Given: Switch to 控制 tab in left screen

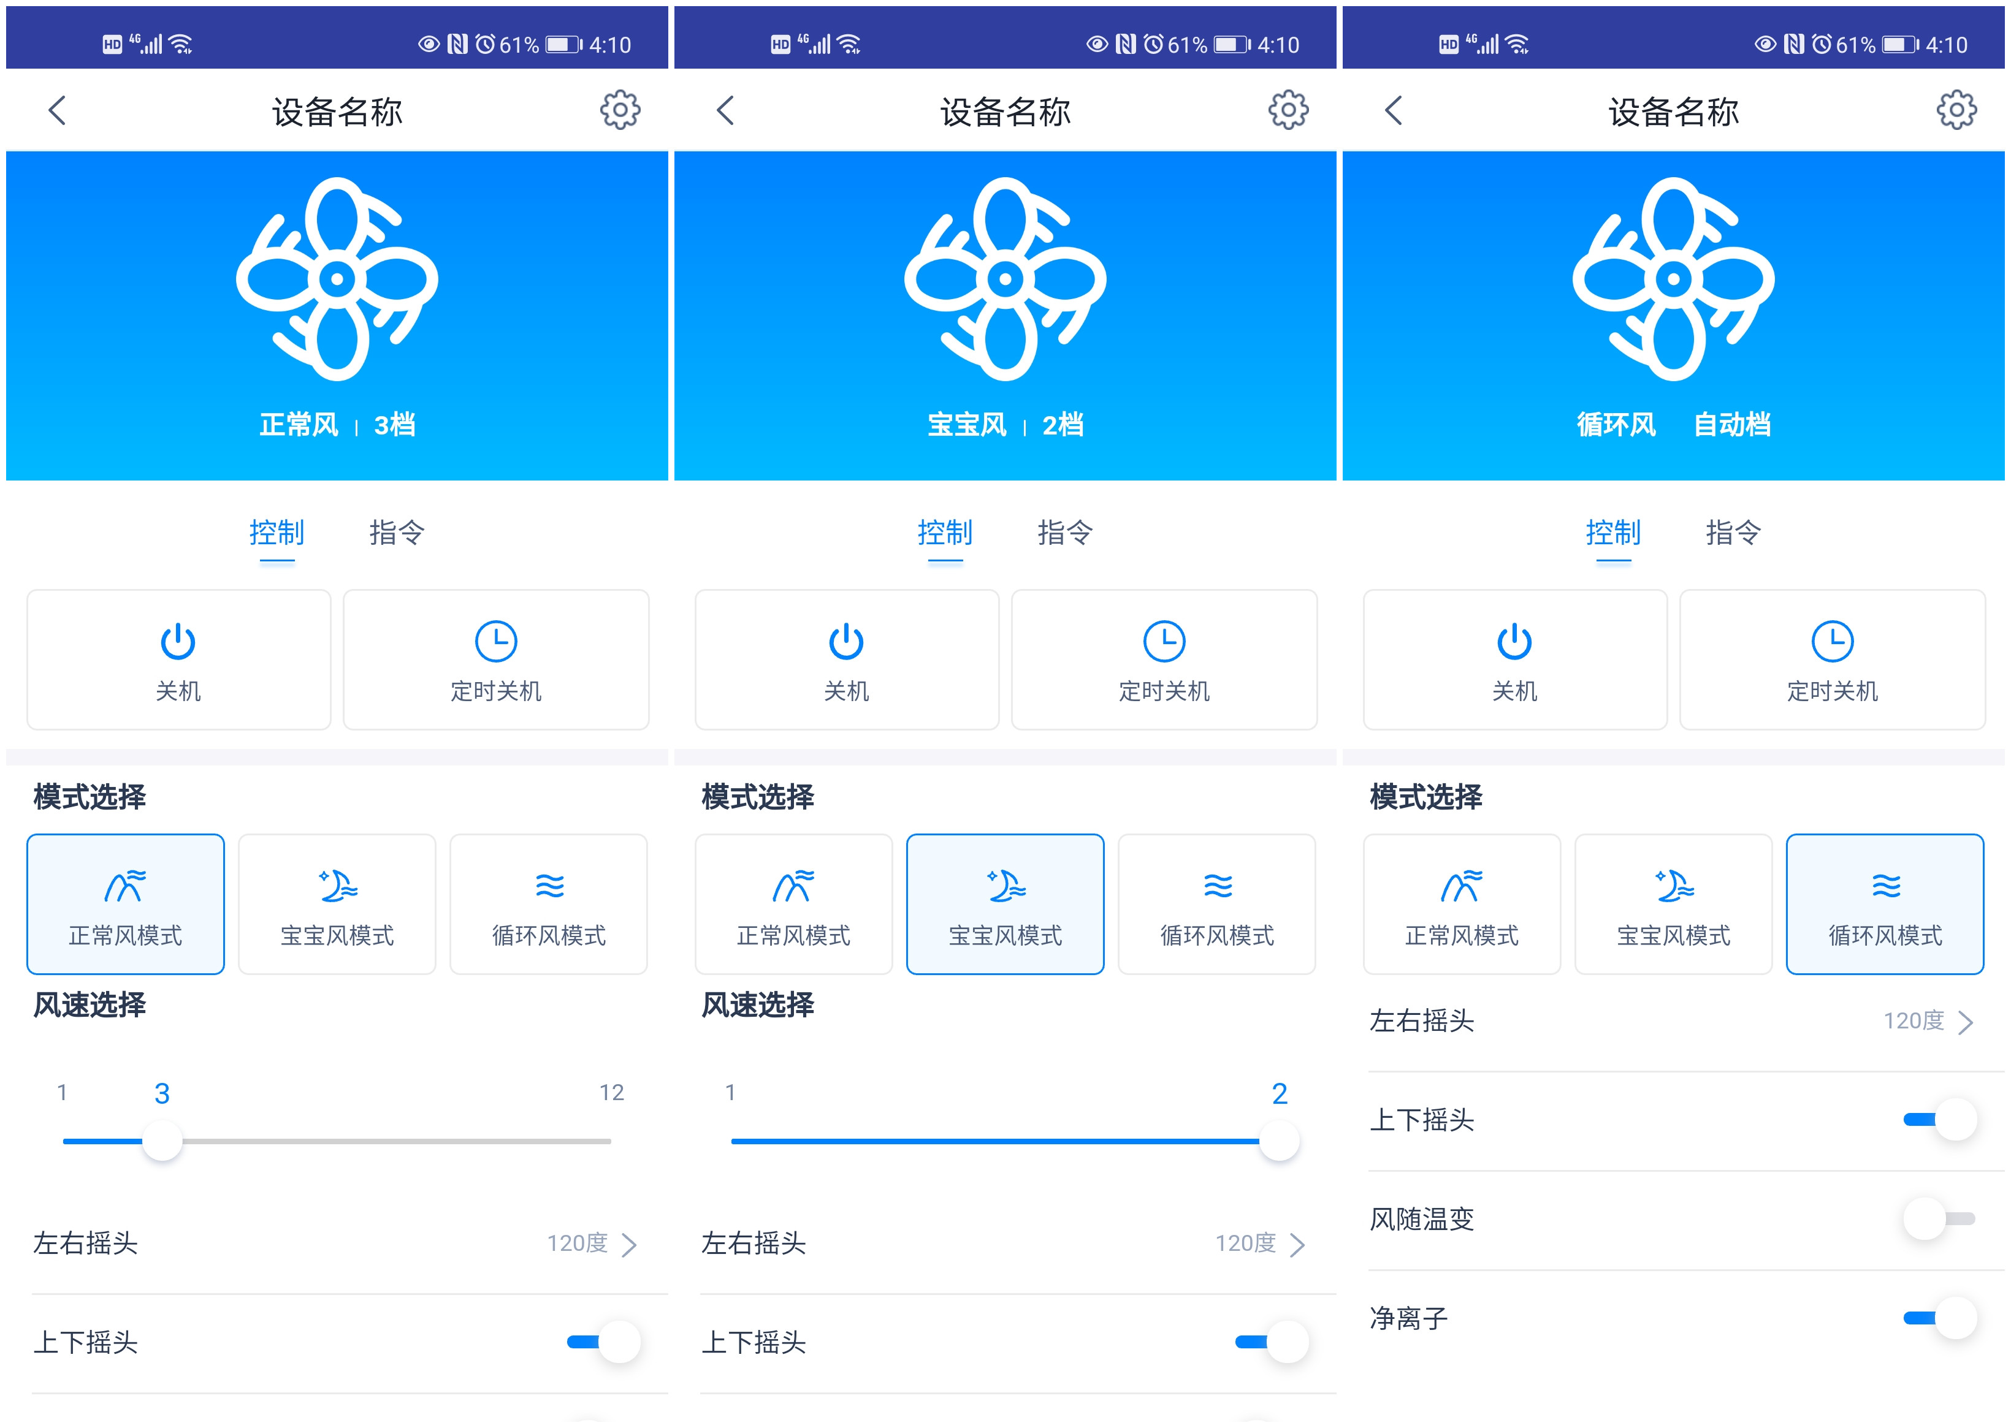Looking at the screenshot, I should pos(277,533).
